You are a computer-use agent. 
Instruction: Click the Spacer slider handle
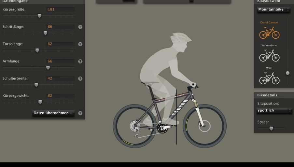[x=271, y=129]
